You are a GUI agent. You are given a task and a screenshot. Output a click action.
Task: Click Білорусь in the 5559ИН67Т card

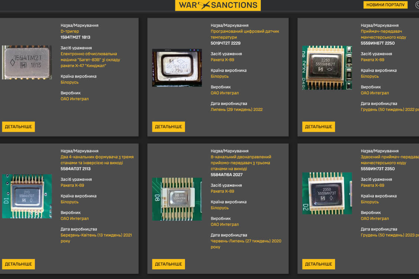click(x=370, y=76)
